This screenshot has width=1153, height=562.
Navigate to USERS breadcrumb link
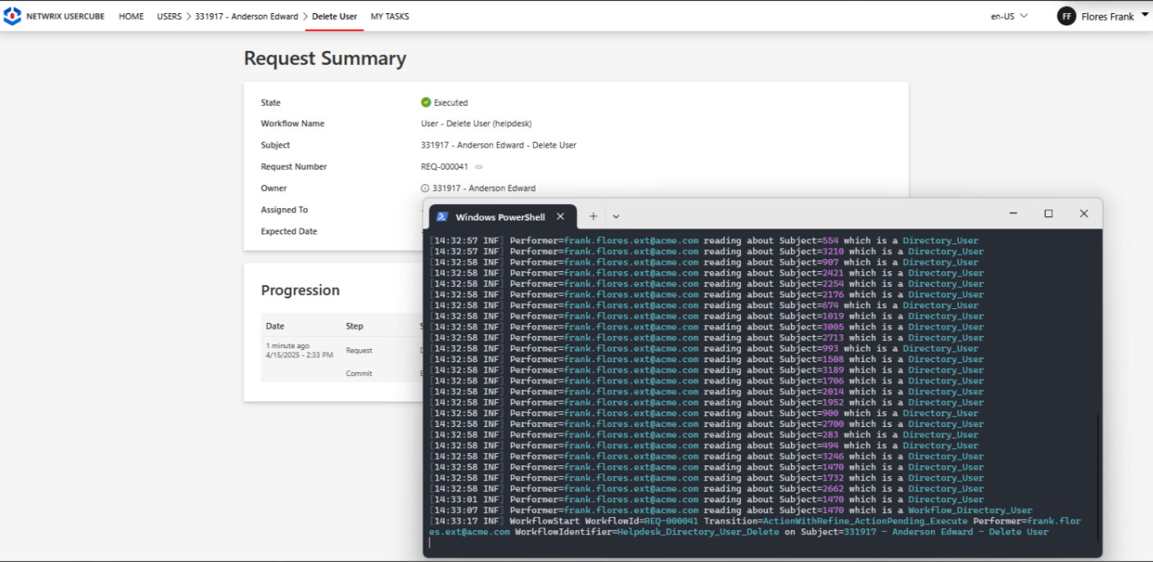tap(170, 16)
